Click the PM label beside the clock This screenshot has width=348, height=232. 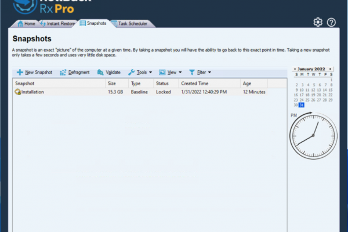point(293,115)
